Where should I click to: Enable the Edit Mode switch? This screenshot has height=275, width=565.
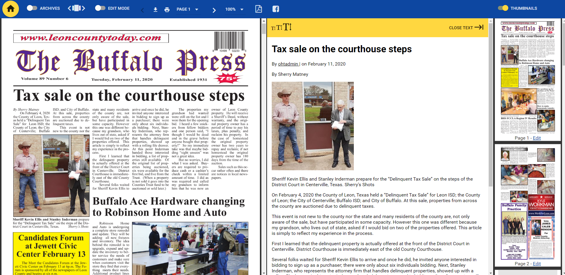tap(100, 8)
